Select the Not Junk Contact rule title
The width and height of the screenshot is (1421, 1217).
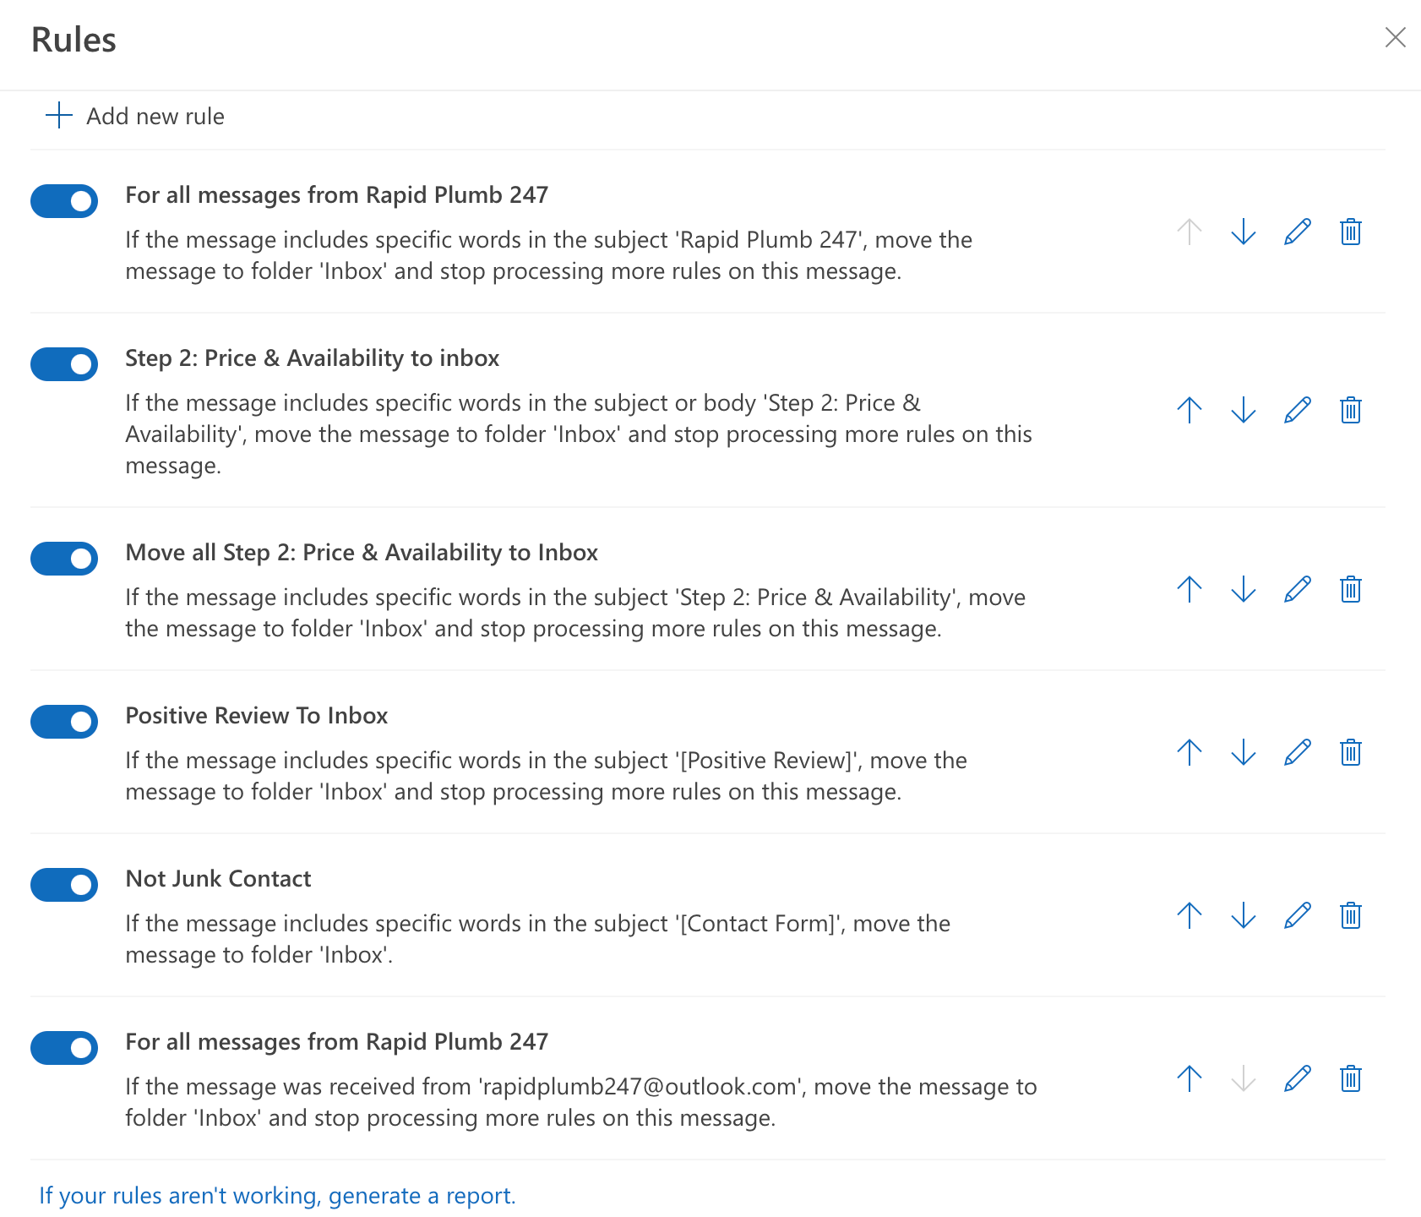click(x=218, y=879)
